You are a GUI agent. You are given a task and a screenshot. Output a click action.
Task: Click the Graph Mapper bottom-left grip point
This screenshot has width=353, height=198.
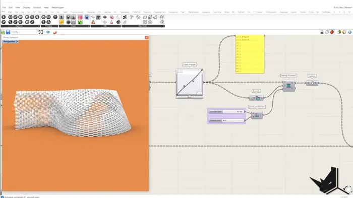(177, 95)
